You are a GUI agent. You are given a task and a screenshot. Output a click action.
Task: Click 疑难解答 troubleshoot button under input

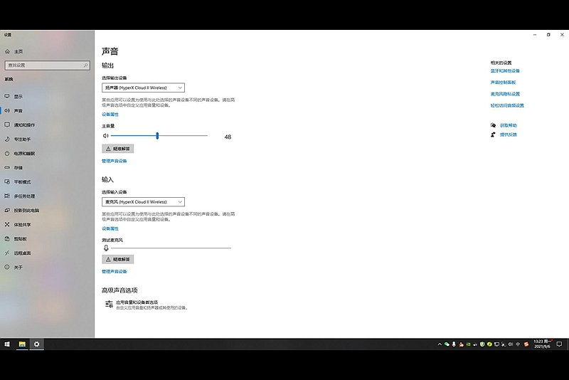click(117, 260)
